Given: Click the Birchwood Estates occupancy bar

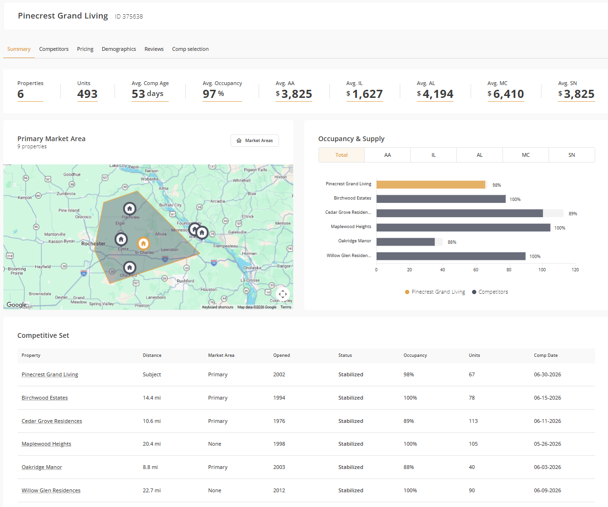Looking at the screenshot, I should click(x=441, y=199).
